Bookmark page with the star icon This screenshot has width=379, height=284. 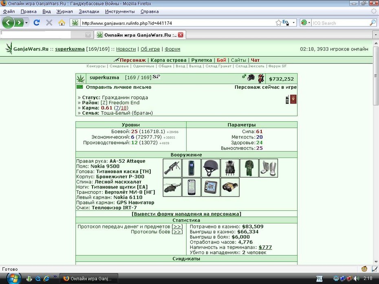[x=278, y=23]
